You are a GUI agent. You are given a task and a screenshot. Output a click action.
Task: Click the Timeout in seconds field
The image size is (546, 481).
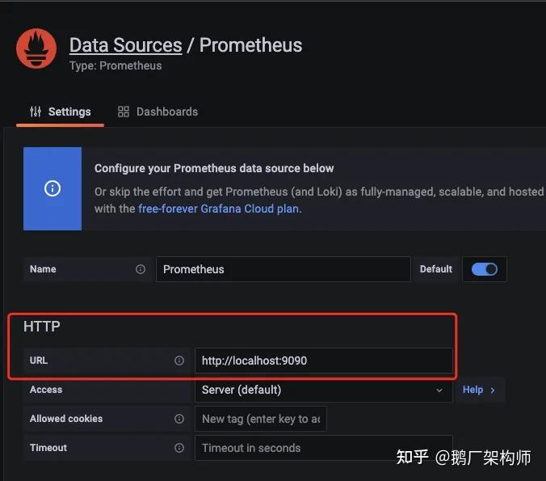[x=324, y=448]
